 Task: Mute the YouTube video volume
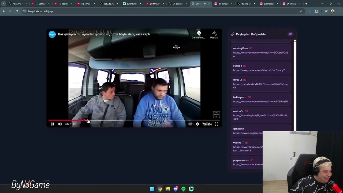pyautogui.click(x=60, y=124)
